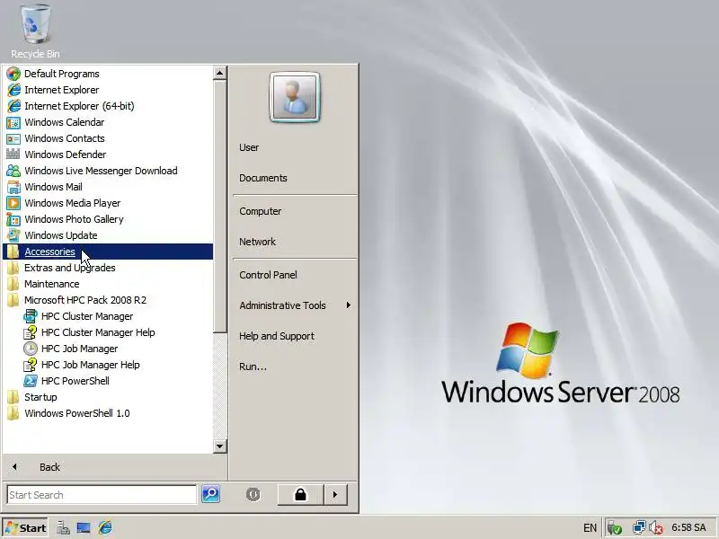Viewport: 719px width, 539px height.
Task: Open Help and Support
Action: click(277, 336)
